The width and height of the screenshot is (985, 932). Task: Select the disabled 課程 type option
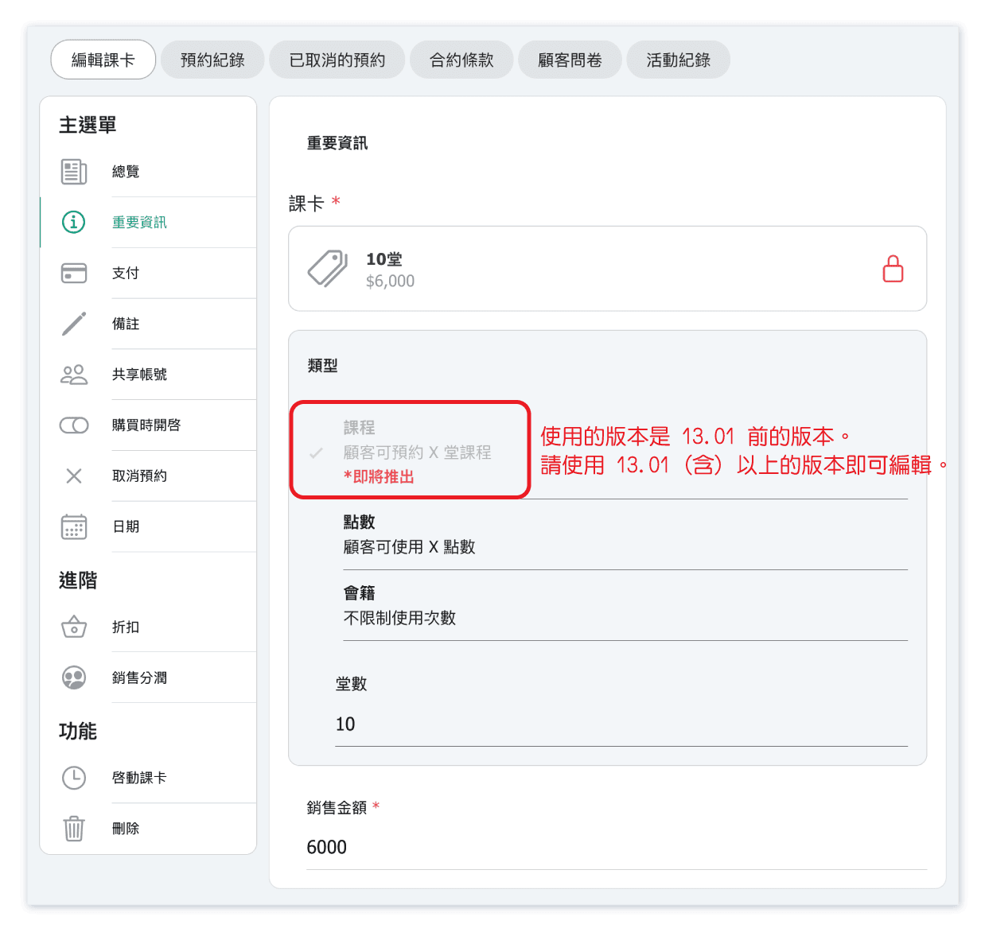tap(417, 451)
